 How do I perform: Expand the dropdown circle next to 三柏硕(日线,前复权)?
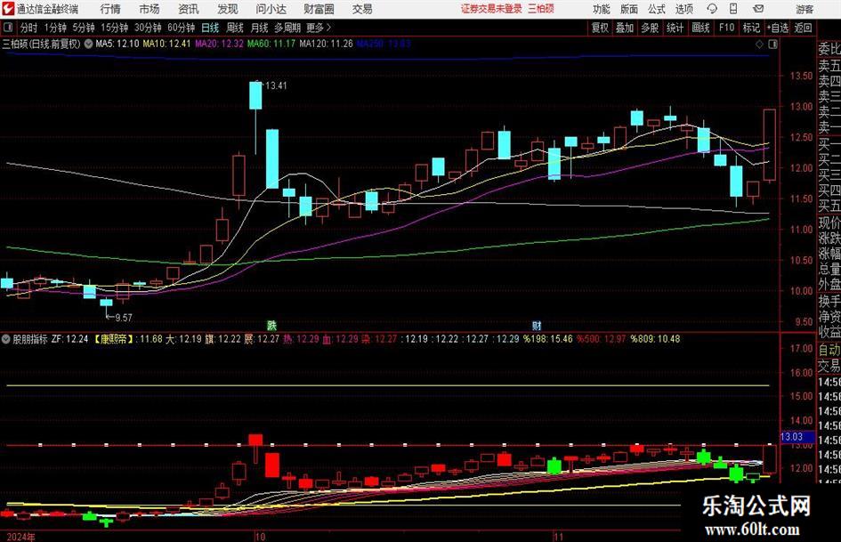88,44
